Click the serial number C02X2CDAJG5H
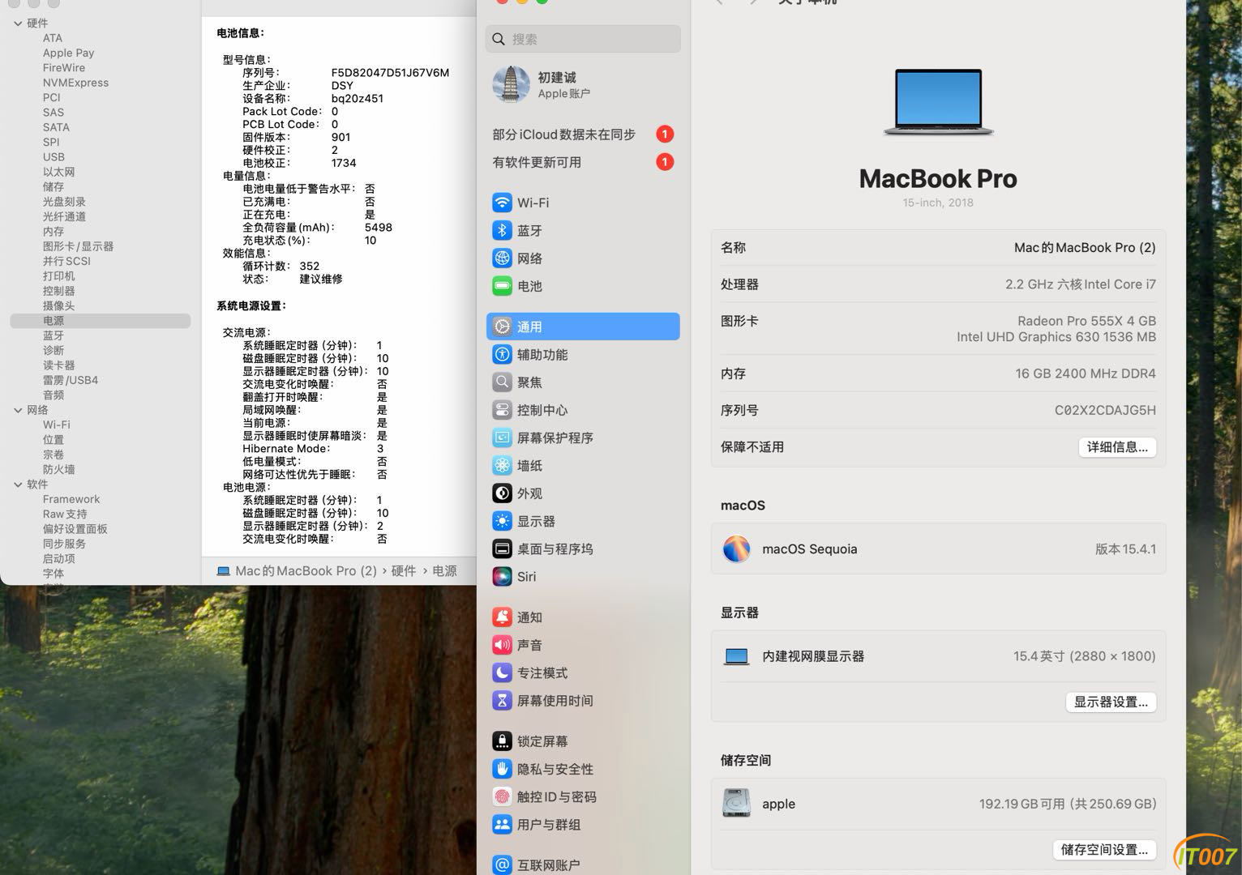The image size is (1242, 875). click(1105, 410)
